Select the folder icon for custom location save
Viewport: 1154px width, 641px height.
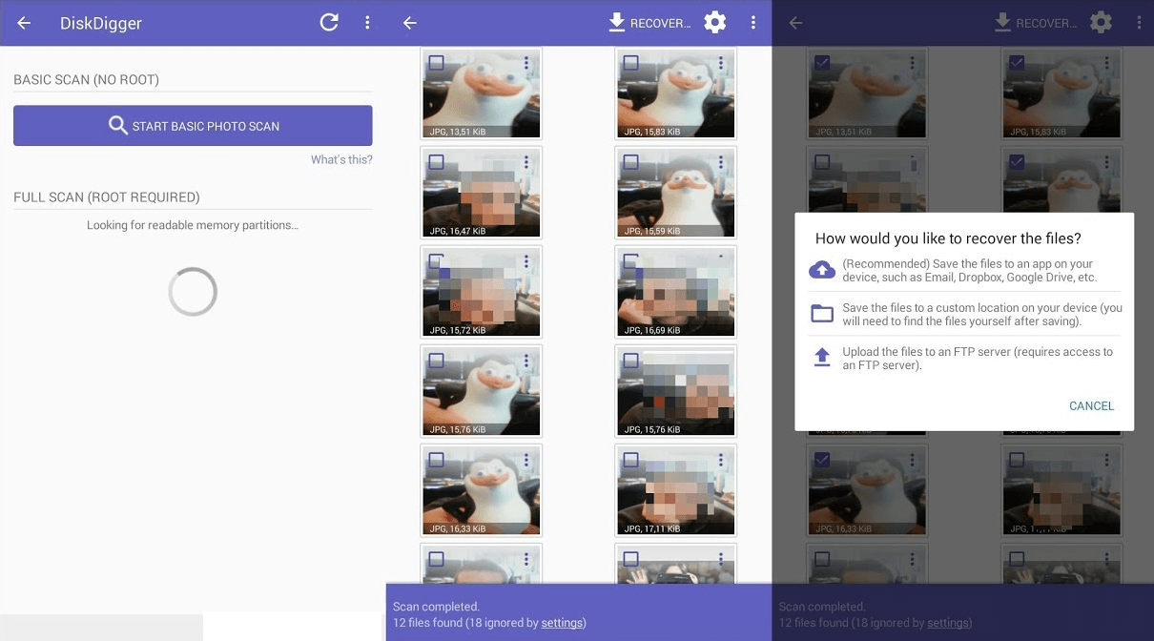pos(821,314)
